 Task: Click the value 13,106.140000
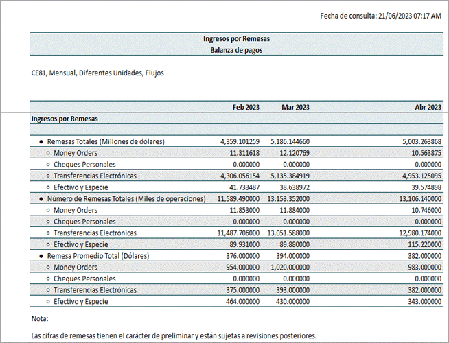(420, 199)
